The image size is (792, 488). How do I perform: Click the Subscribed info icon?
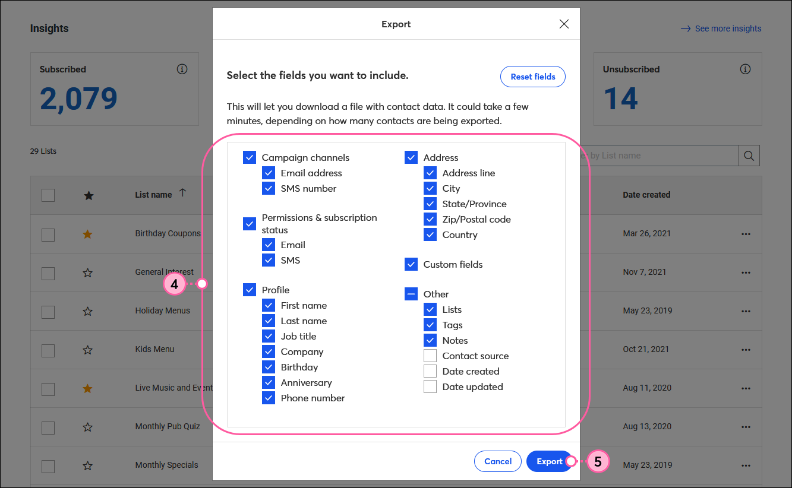[x=182, y=69]
